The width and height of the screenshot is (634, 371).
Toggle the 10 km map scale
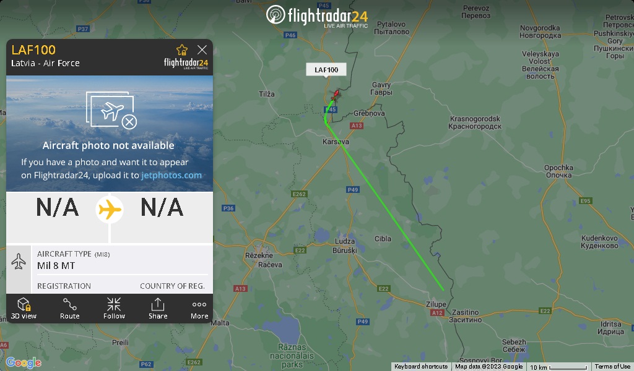click(x=558, y=367)
